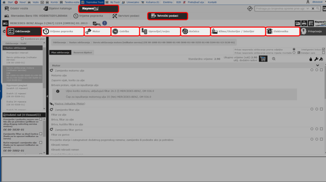The image size is (326, 182).
Task: Select Promjenjivi intervali tree item
Action: click(17, 53)
